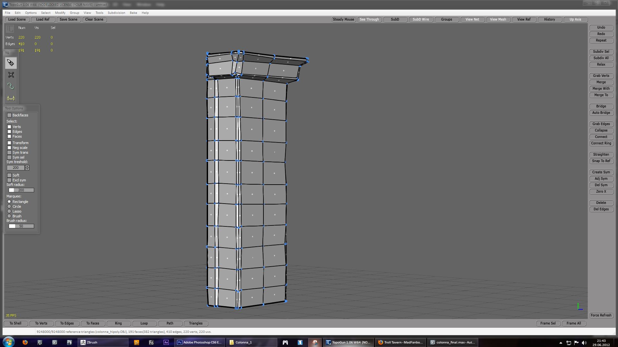The image size is (618, 347).
Task: Click the TopoGun logo in stats panel
Action: tap(9, 29)
